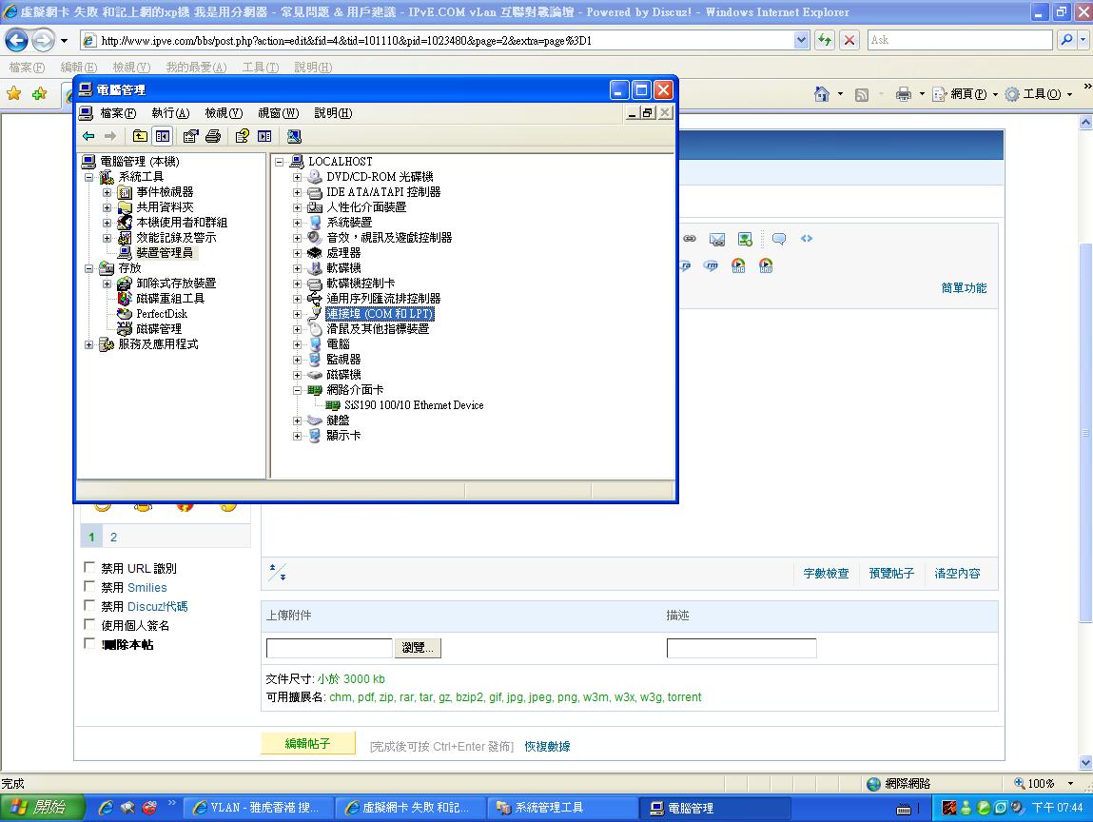Click the editor resize arrows icon
This screenshot has width=1093, height=822.
click(278, 573)
